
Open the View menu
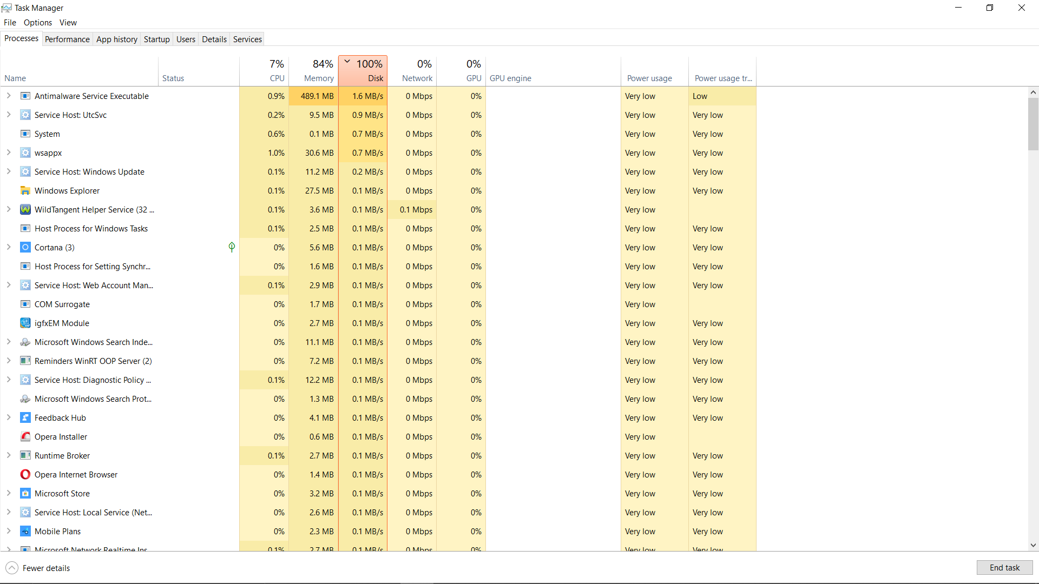tap(68, 23)
